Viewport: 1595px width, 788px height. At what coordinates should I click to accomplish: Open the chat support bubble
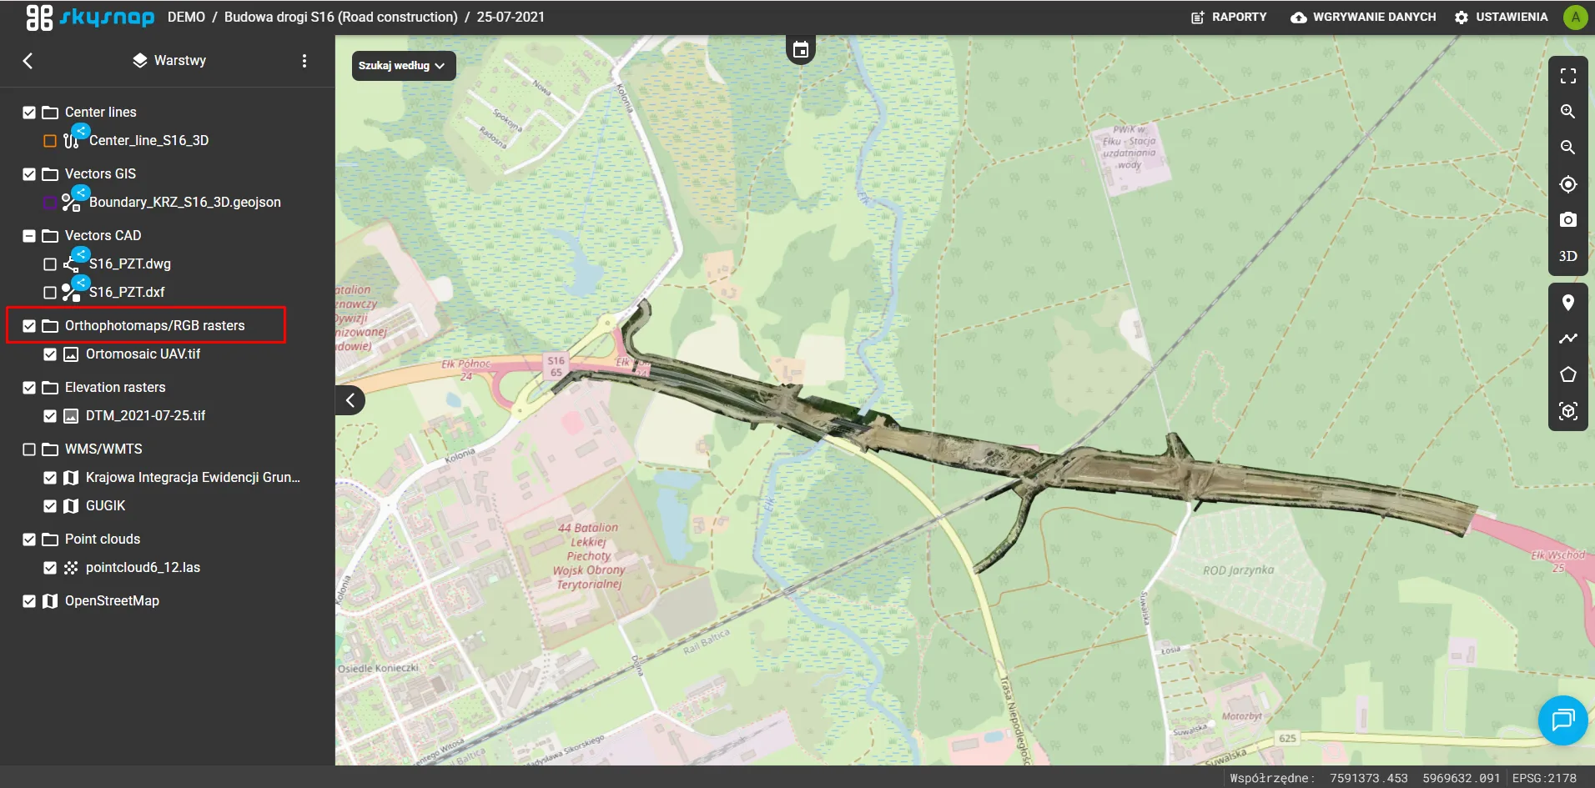(x=1562, y=720)
